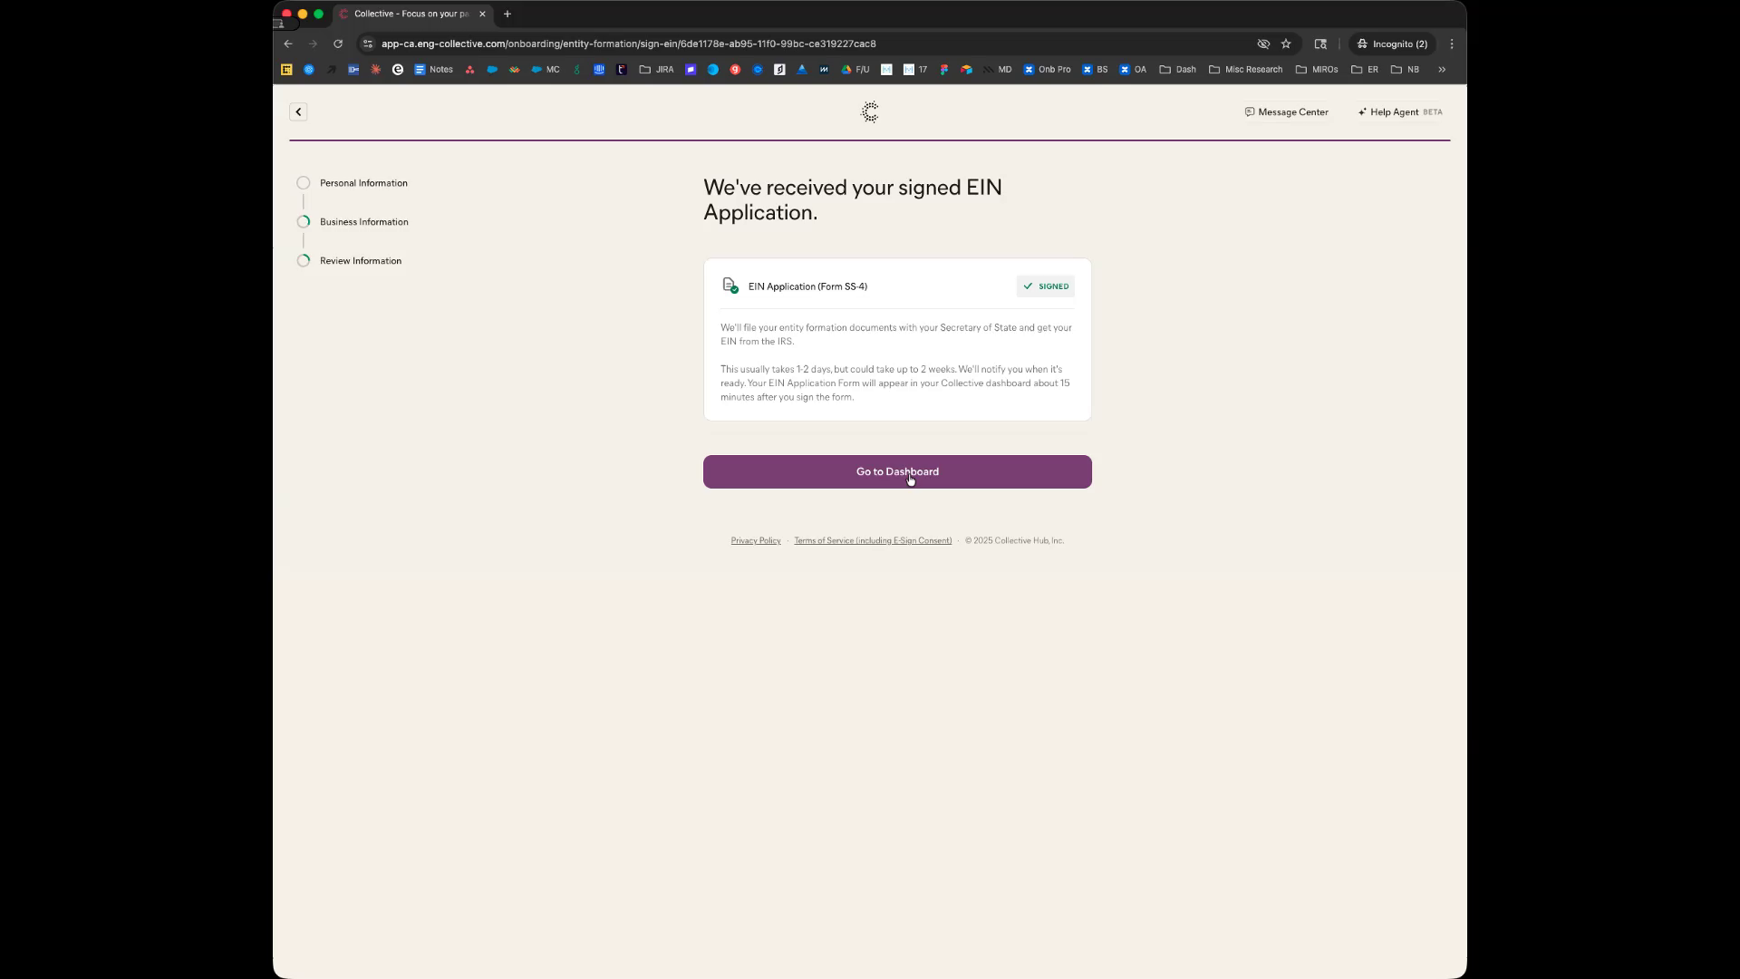Click the site information icon in address bar
This screenshot has width=1740, height=979.
point(367,44)
